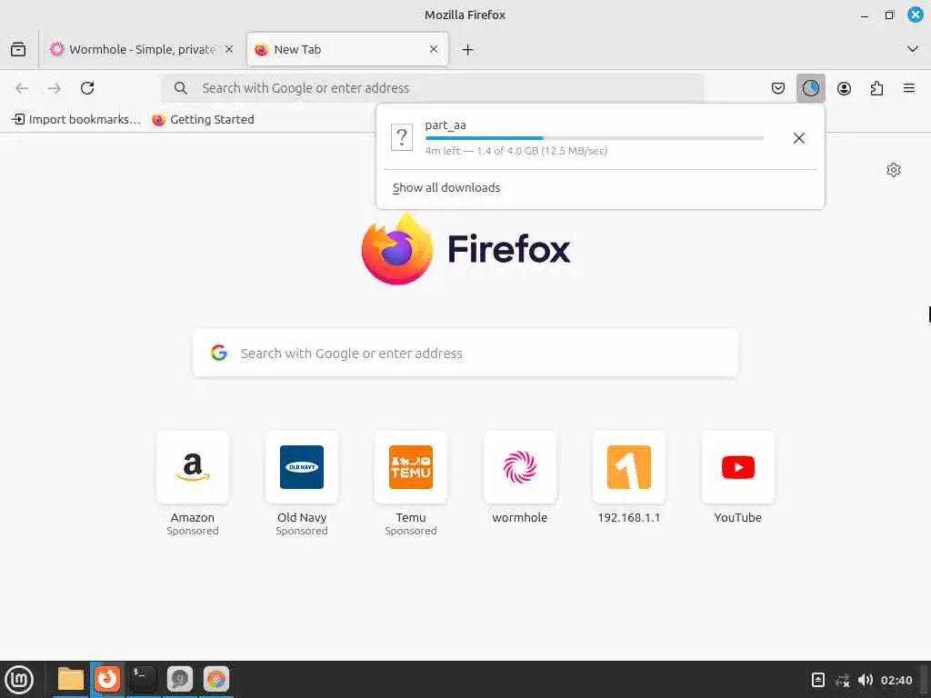Click the Google search box on page
This screenshot has width=931, height=698.
[x=465, y=354]
